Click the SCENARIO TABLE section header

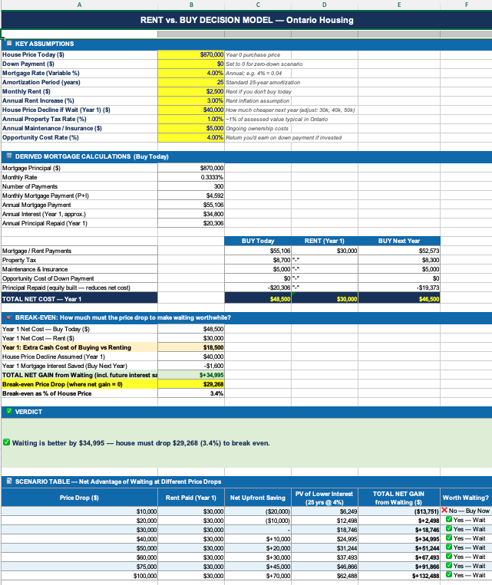point(246,481)
